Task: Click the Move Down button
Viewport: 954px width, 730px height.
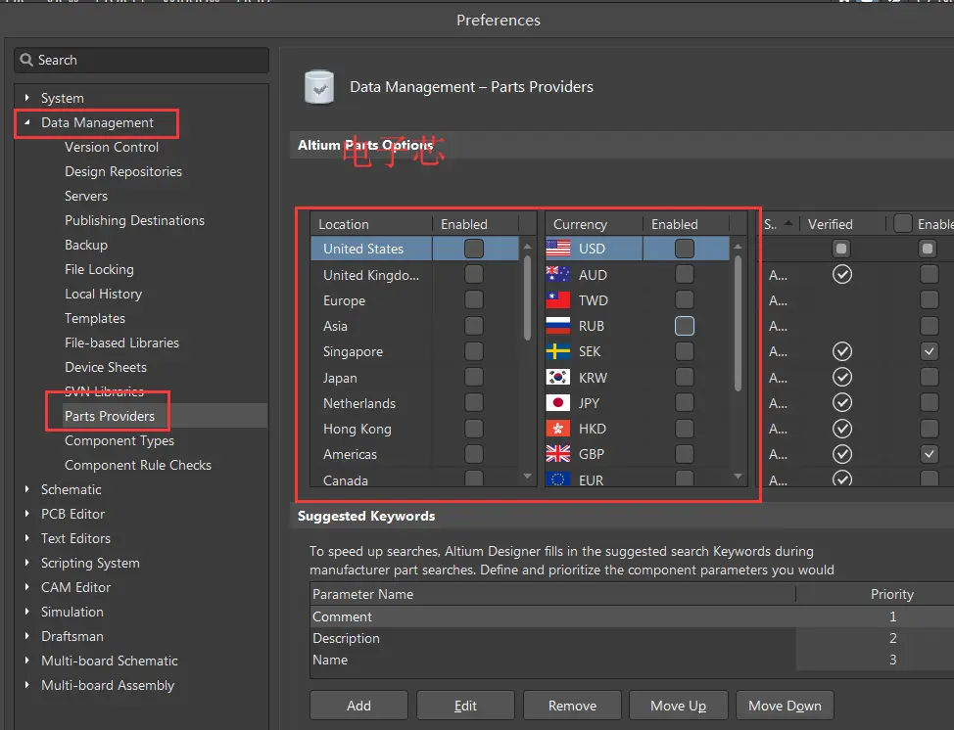Action: tap(785, 706)
